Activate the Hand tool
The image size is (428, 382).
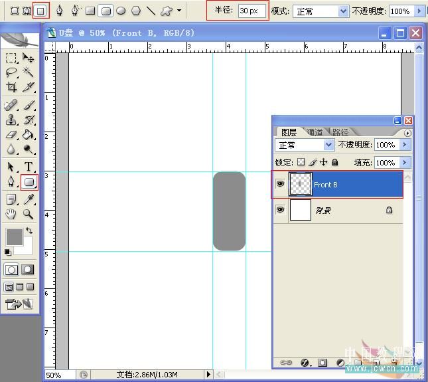point(11,214)
